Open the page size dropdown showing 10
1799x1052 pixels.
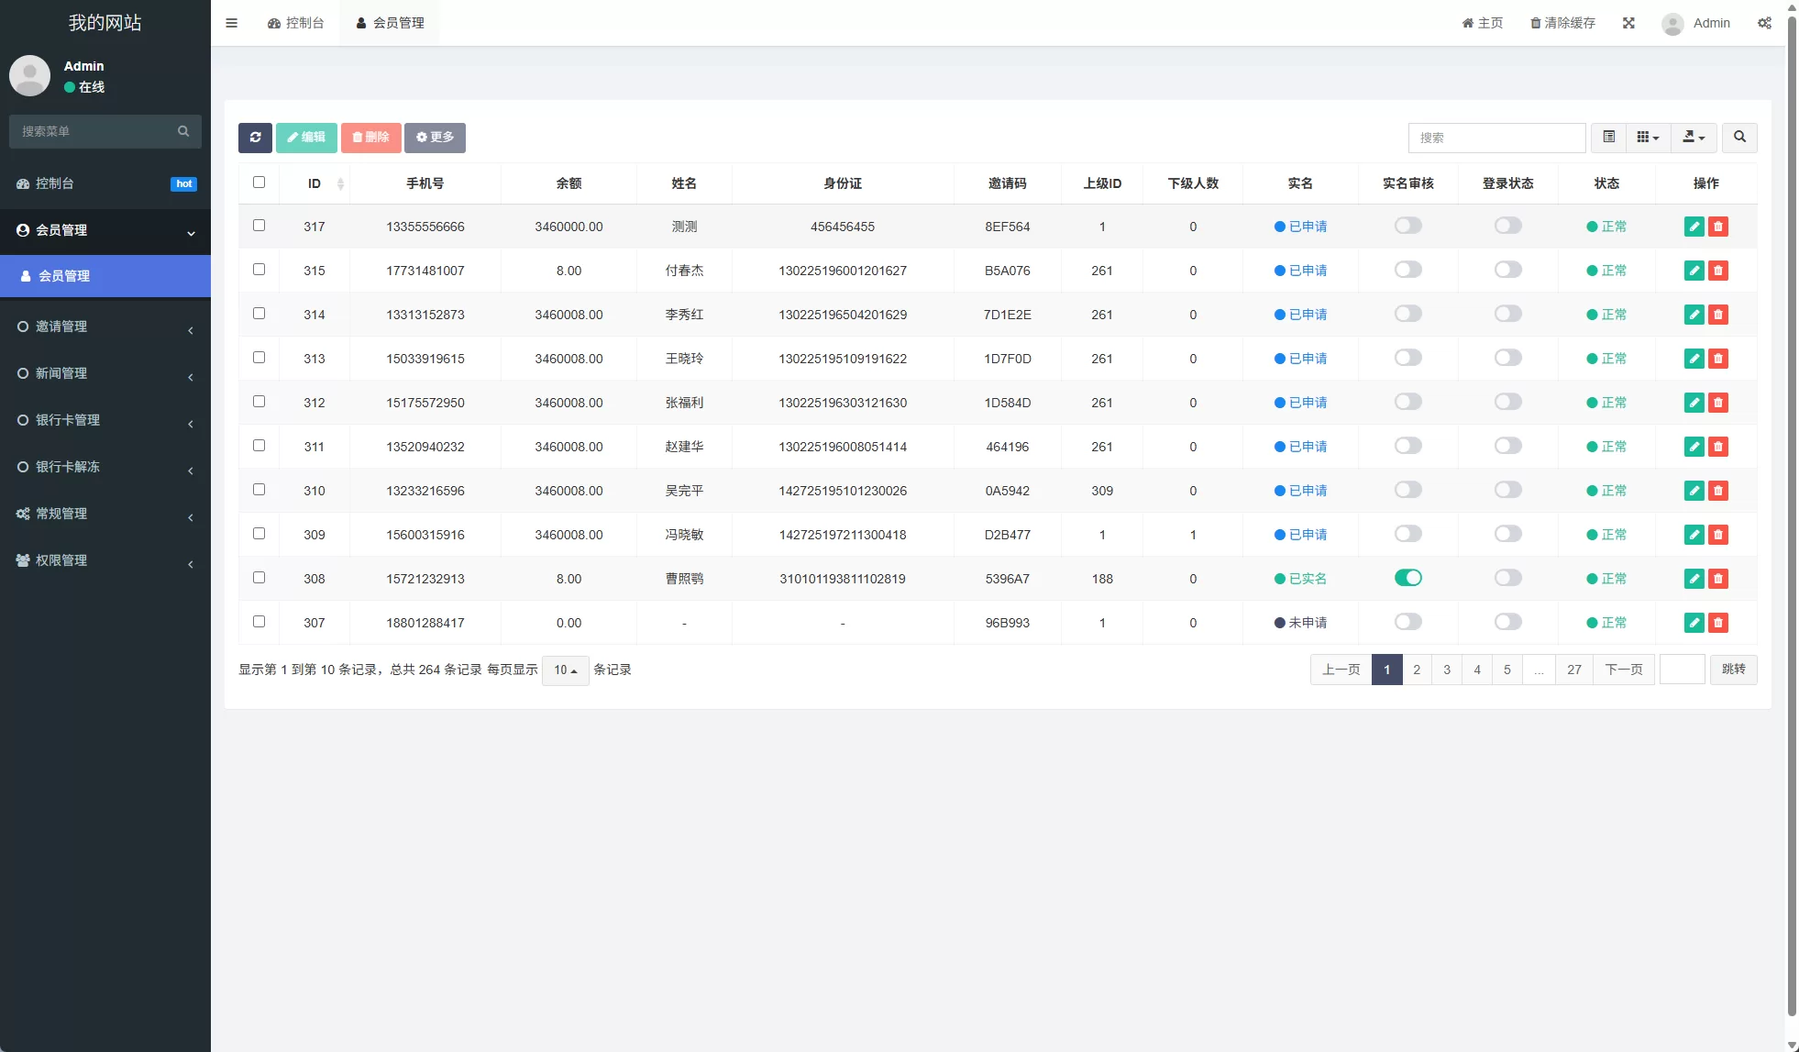[x=565, y=670]
